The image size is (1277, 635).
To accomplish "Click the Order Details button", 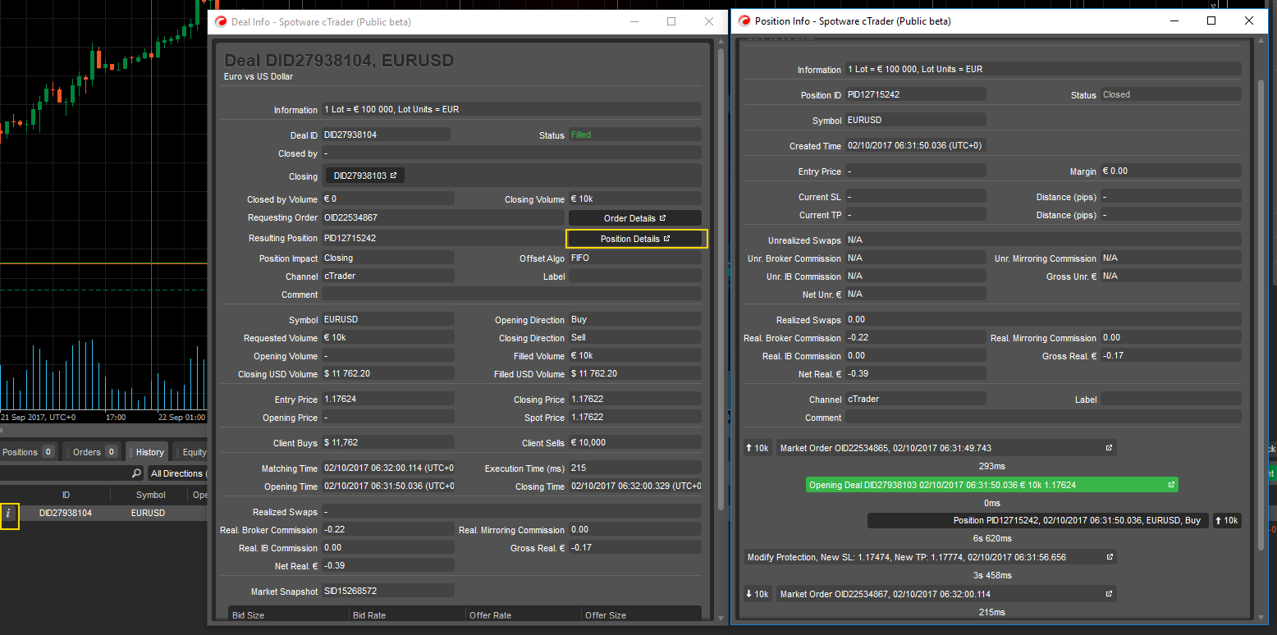I will (x=634, y=218).
